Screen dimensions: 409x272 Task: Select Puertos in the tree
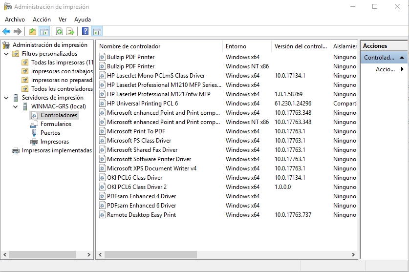[x=50, y=133]
